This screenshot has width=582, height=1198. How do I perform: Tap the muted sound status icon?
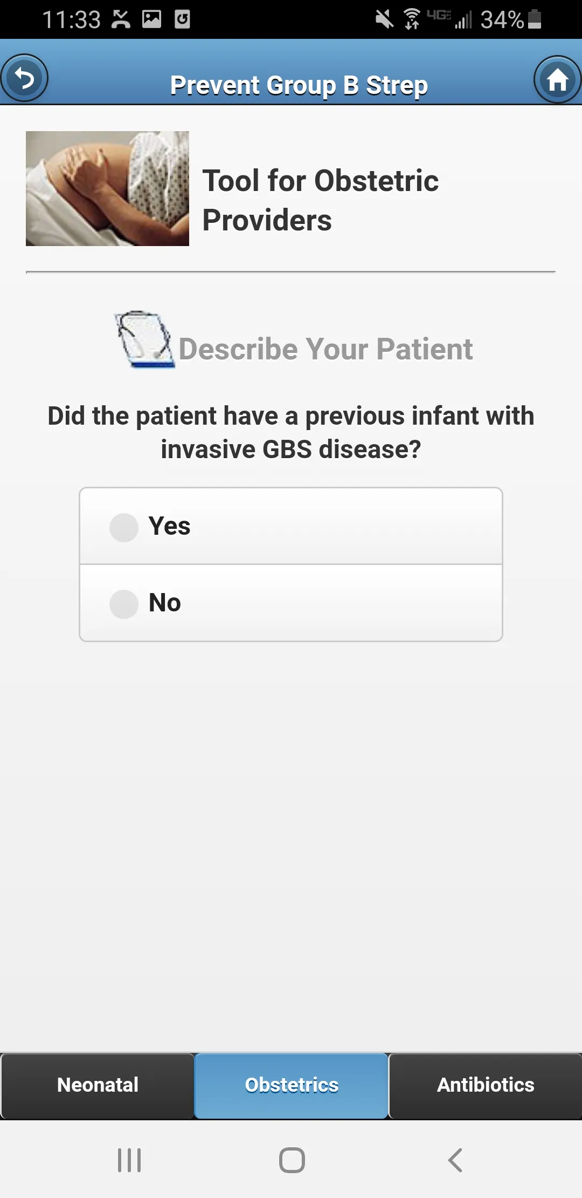tap(385, 19)
